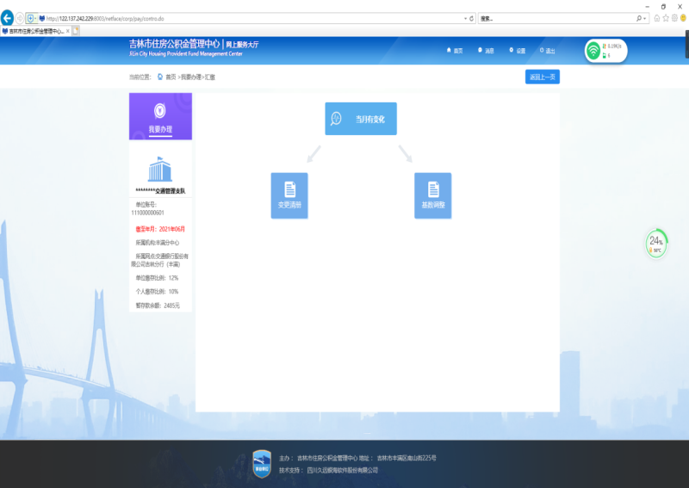Select the 吉林市住房公积金管理中心 browser tab
689x488 pixels.
click(x=34, y=31)
